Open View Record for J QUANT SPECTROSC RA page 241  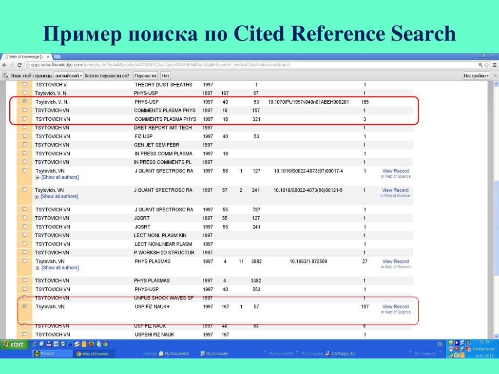(x=395, y=190)
